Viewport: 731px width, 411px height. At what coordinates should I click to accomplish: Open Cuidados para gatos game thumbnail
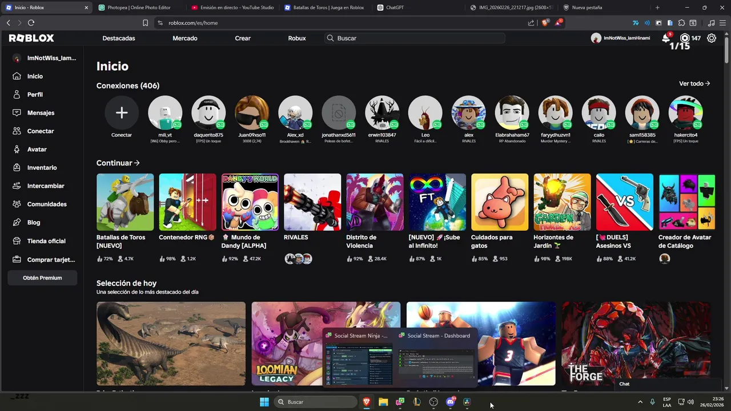[x=500, y=202]
